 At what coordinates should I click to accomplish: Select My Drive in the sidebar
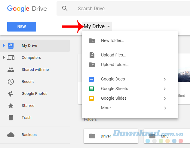[35, 46]
